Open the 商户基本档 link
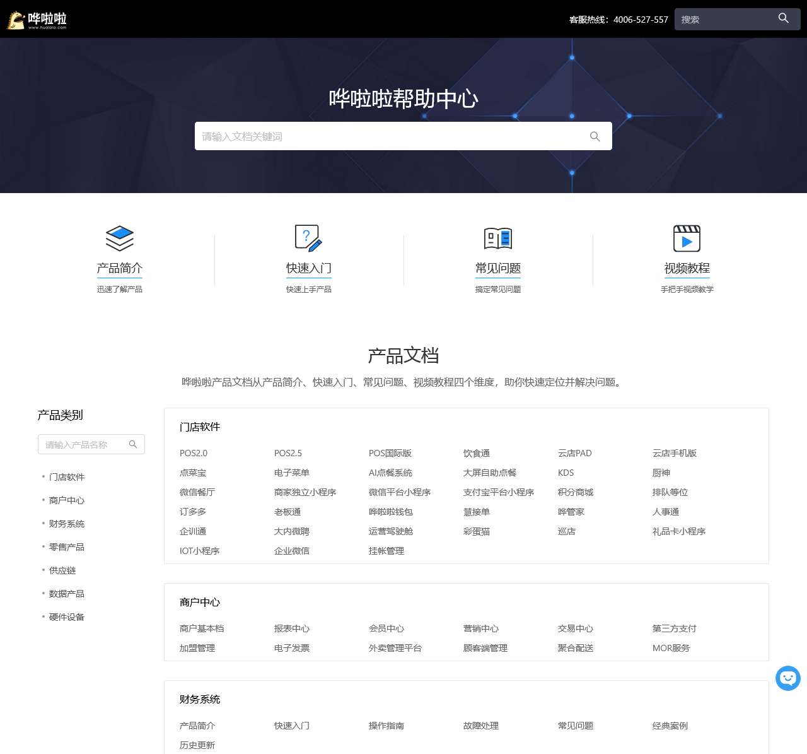This screenshot has height=754, width=807. [x=202, y=628]
